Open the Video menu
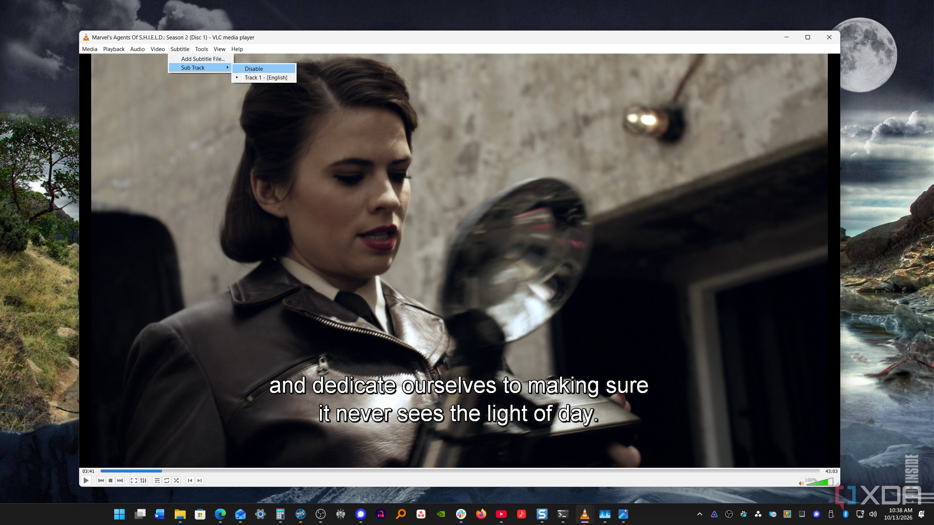This screenshot has height=525, width=934. (x=158, y=49)
